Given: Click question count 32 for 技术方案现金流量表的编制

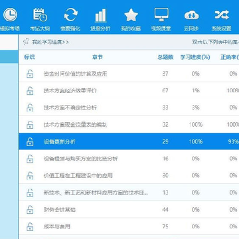Looking at the screenshot, I should click(x=165, y=125).
